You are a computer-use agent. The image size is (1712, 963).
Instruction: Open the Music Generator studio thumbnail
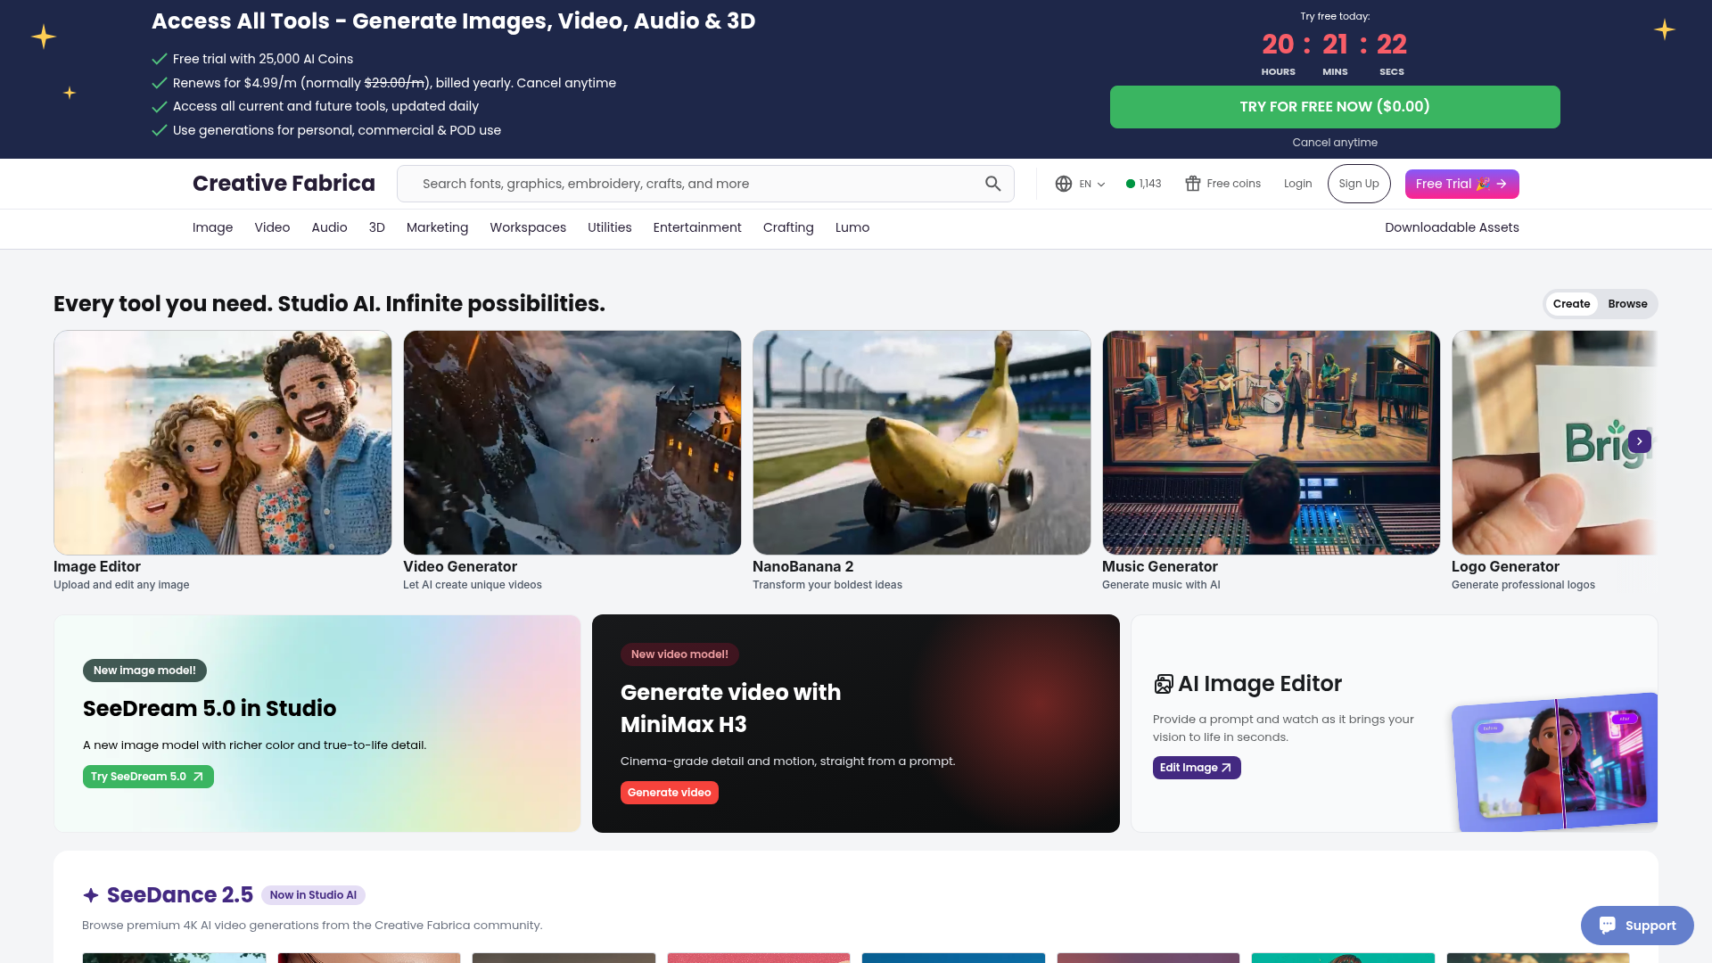1272,442
